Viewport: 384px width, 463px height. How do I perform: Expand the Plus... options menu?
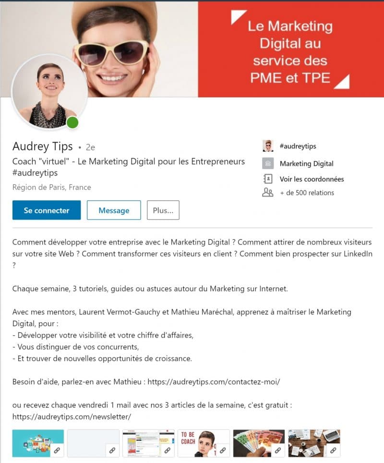[x=163, y=210]
